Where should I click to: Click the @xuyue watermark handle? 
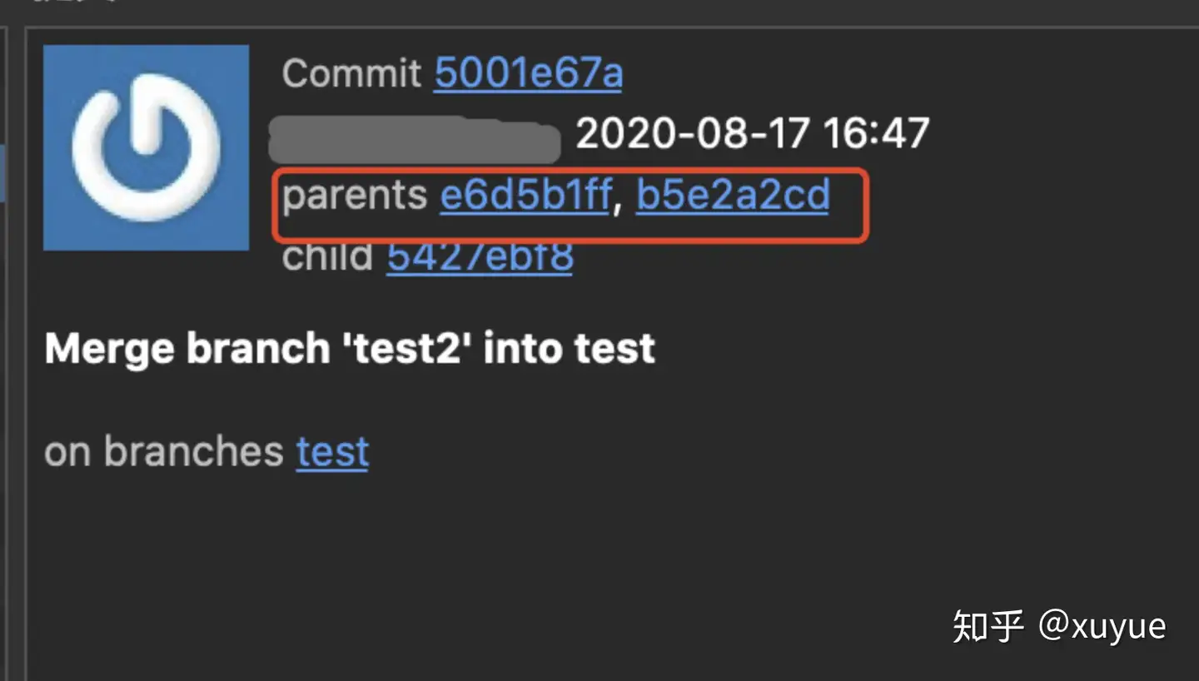[x=1102, y=626]
